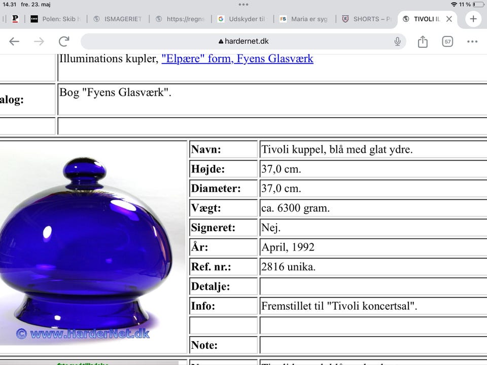Tap the 11 % battery indicator
Viewport: 487px width, 365px height.
[471, 5]
